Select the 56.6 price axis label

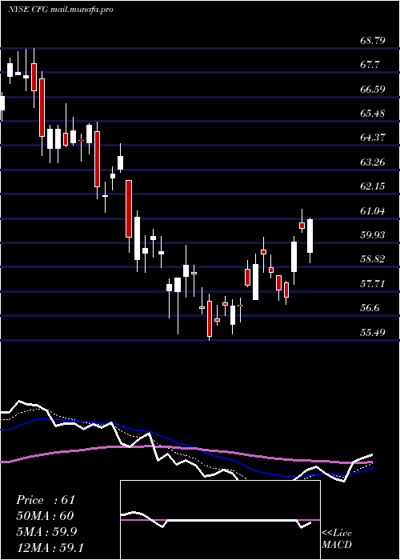(370, 309)
